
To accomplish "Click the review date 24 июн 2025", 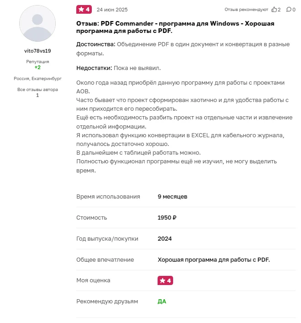I will pyautogui.click(x=112, y=10).
